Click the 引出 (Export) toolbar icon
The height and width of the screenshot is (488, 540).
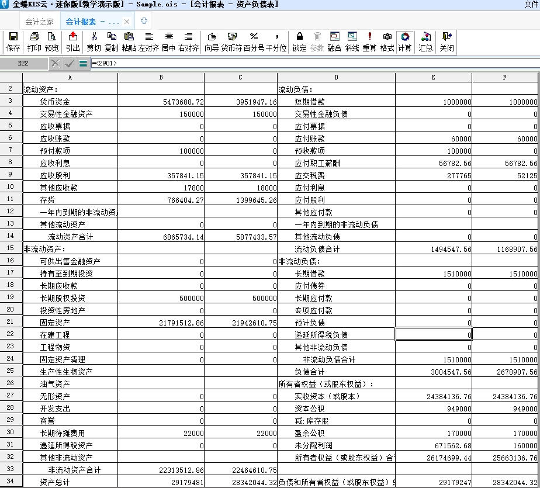point(72,41)
